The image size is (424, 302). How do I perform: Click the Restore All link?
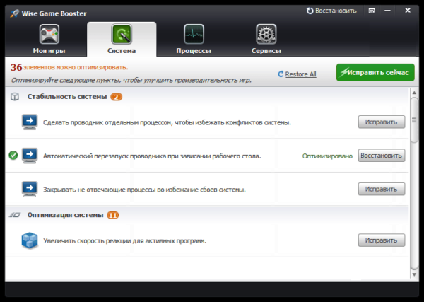tap(300, 74)
